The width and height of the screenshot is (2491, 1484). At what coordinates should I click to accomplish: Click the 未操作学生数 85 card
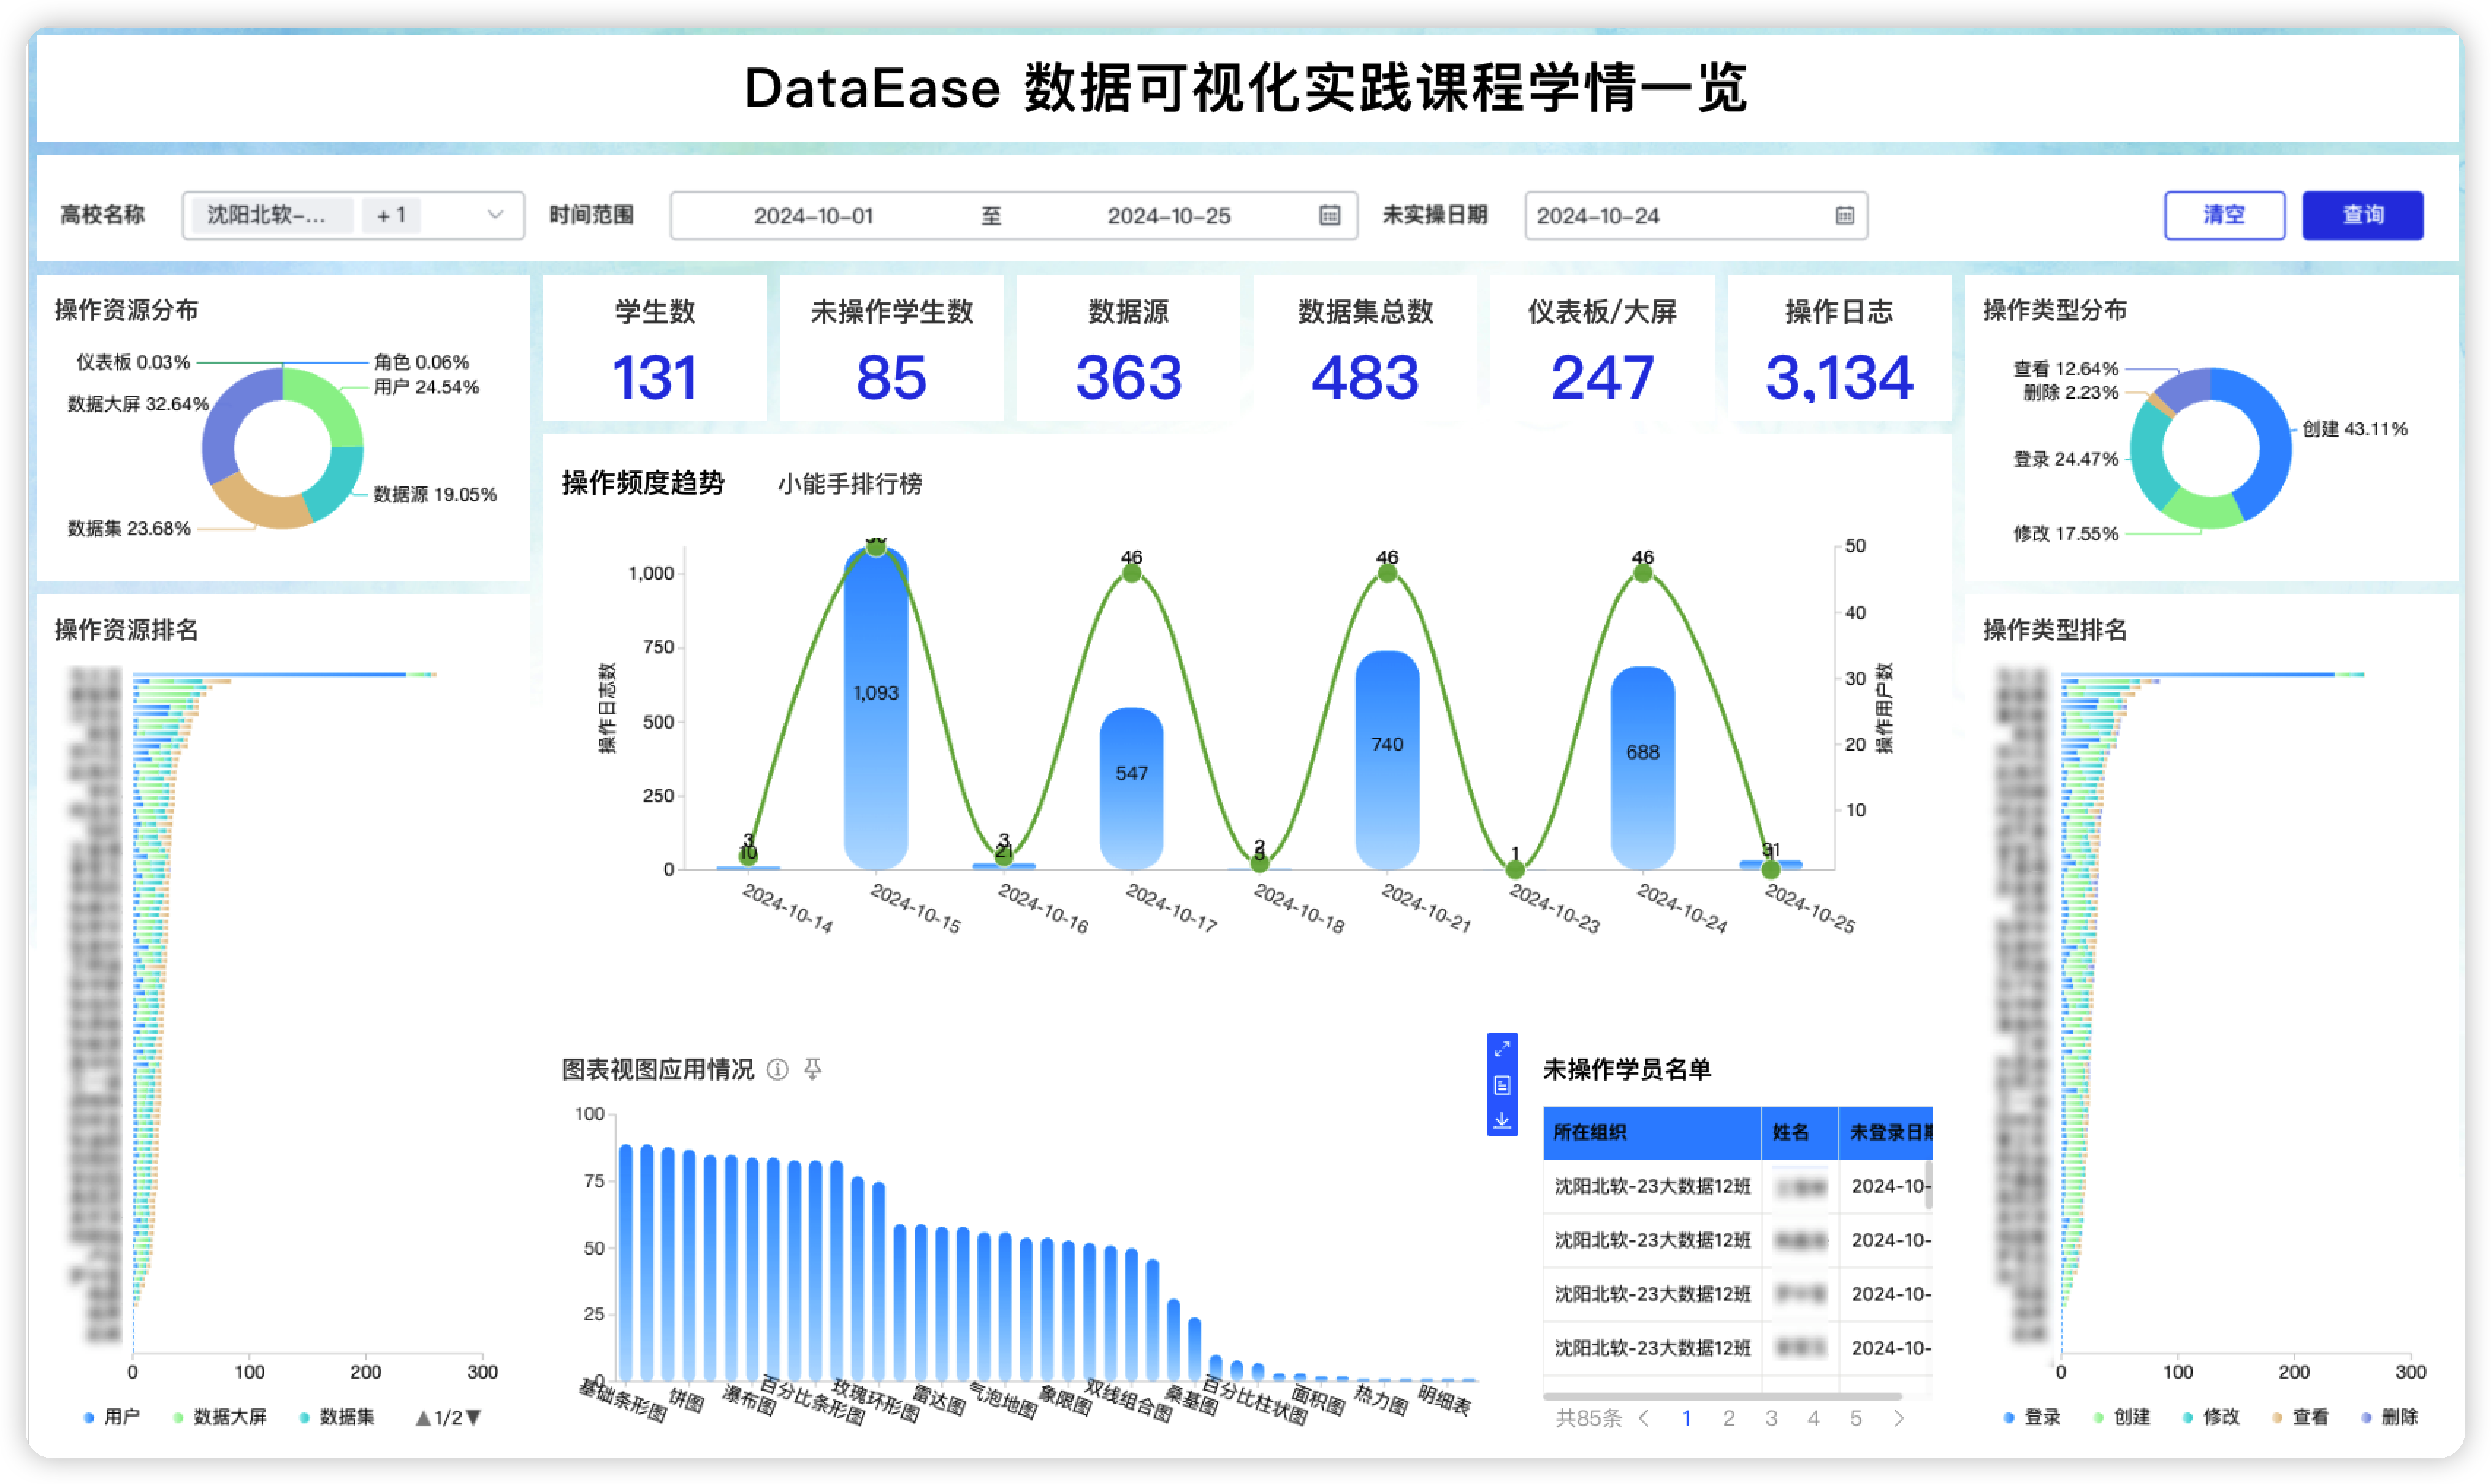[891, 349]
